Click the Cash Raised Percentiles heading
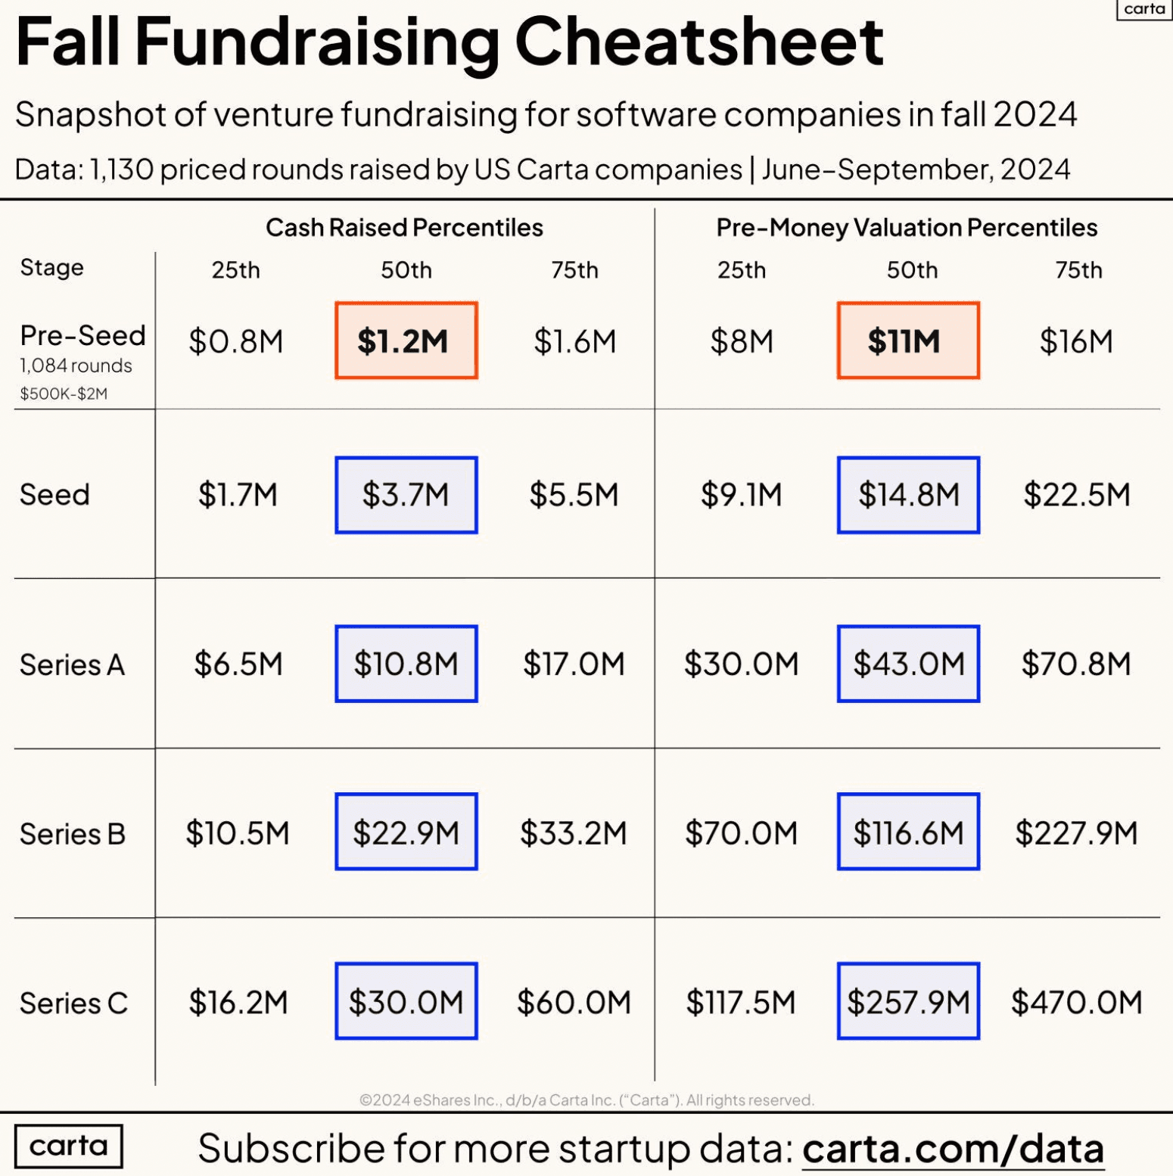Screen dimensions: 1173x1176 point(404,228)
